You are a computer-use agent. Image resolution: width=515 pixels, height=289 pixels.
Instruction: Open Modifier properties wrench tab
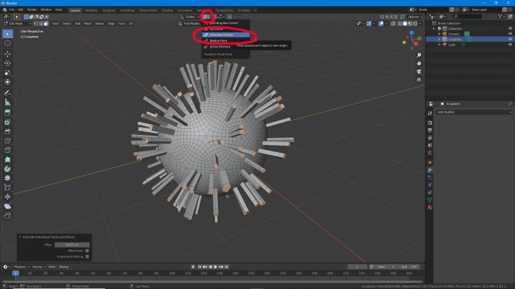coord(430,170)
